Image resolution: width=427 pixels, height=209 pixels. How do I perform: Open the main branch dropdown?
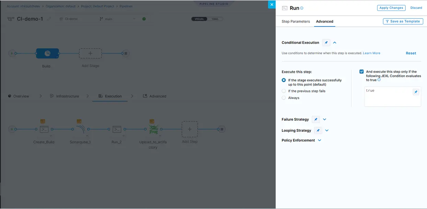pos(117,19)
